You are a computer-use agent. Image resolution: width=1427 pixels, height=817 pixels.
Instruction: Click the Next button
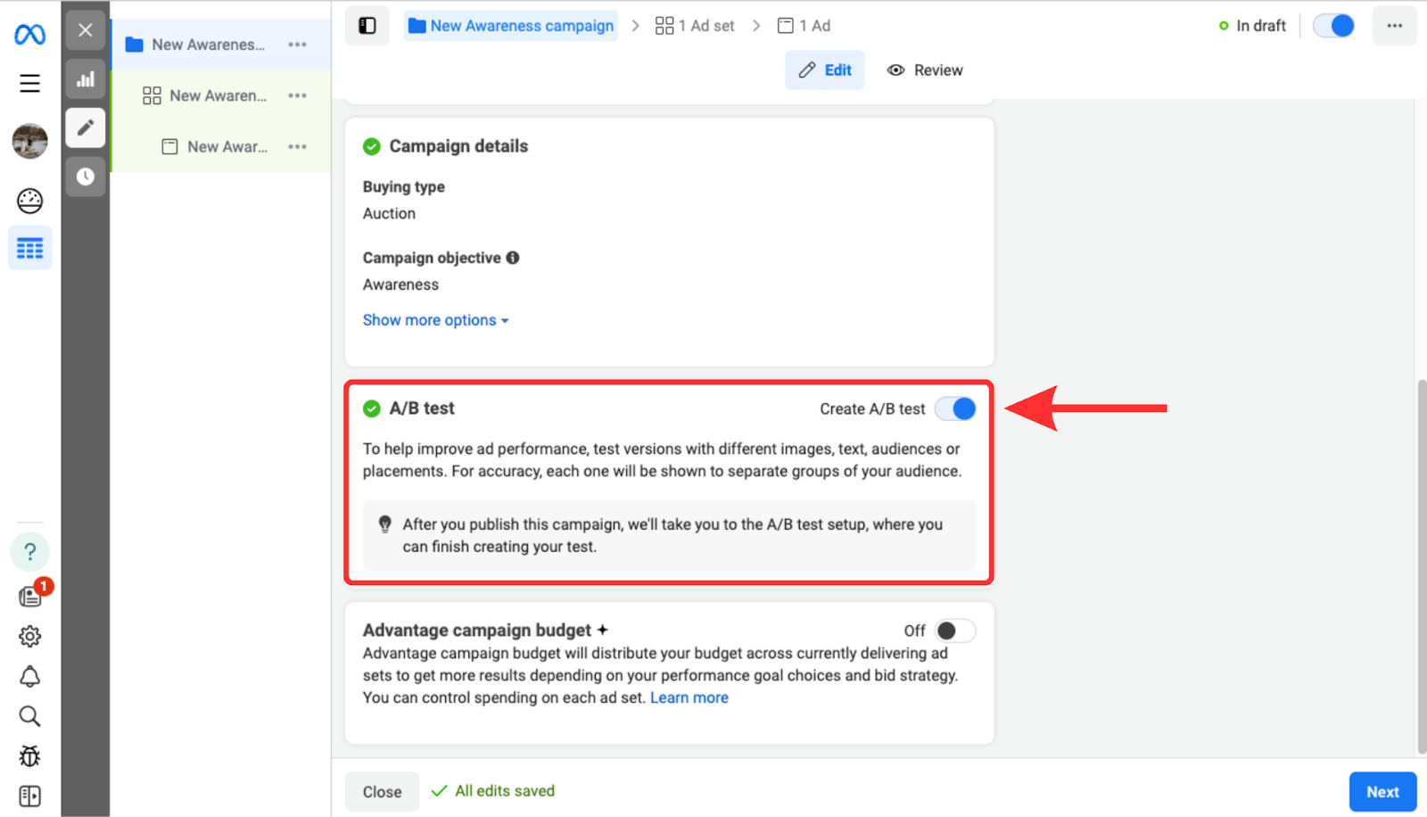pos(1382,792)
